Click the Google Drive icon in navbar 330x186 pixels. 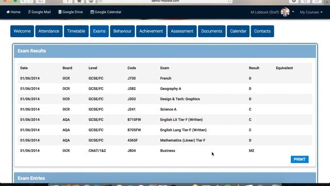click(60, 12)
